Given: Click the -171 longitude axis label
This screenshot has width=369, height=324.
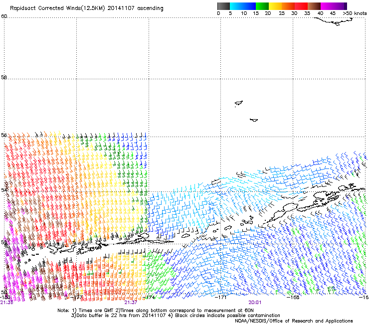Looking at the screenshot, I should pos(221,297).
